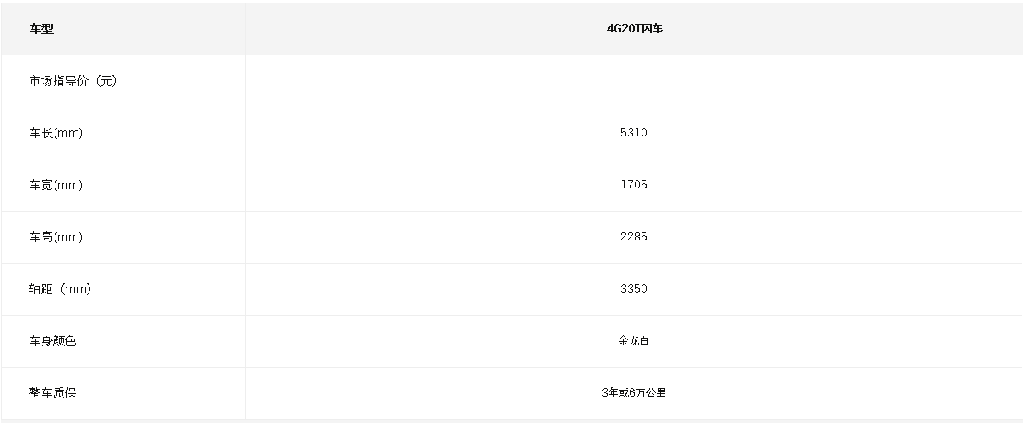
Task: Click the 车型 header cell
Action: pyautogui.click(x=124, y=29)
